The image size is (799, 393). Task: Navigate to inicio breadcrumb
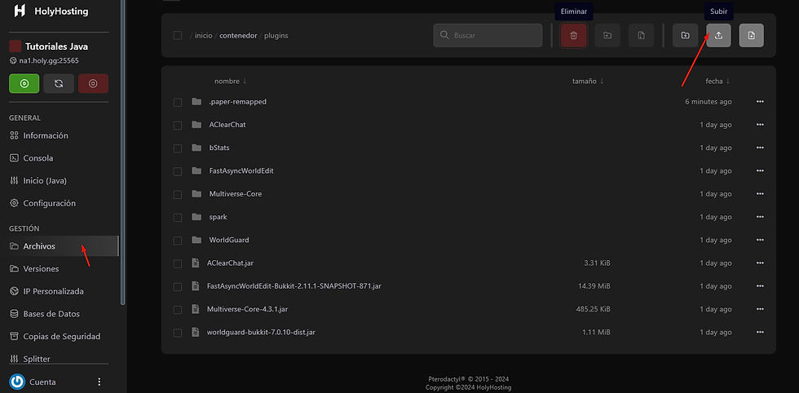point(203,36)
